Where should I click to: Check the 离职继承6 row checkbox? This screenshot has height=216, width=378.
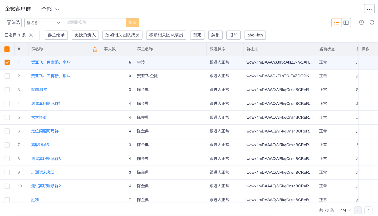point(7,145)
